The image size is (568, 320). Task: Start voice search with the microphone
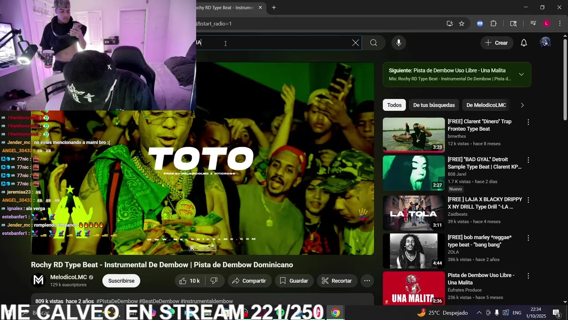point(398,43)
